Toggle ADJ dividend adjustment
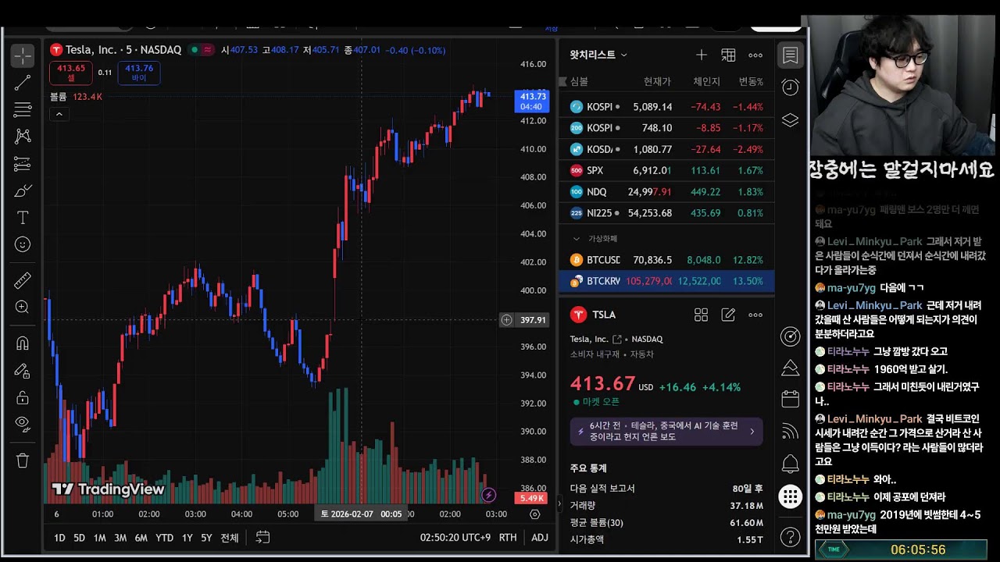The width and height of the screenshot is (1000, 562). pyautogui.click(x=540, y=538)
